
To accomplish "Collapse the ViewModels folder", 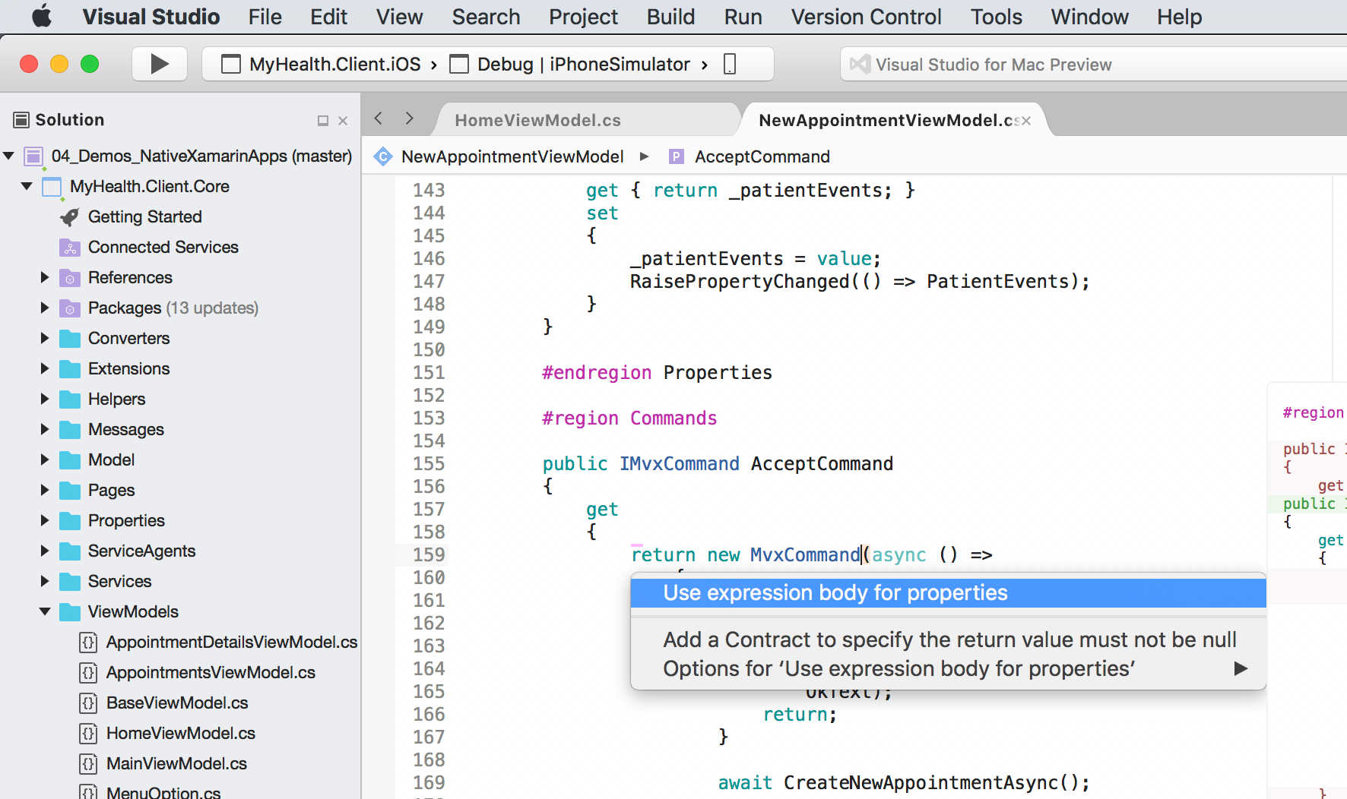I will pos(45,611).
